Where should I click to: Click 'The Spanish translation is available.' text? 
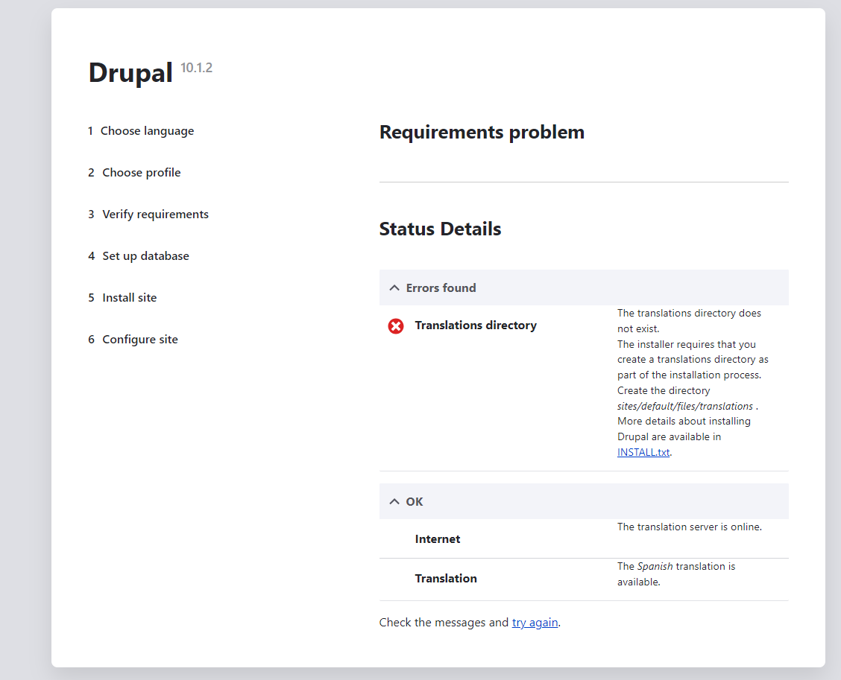[x=676, y=574]
